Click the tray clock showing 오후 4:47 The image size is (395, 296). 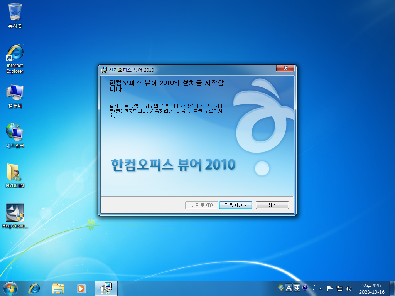[372, 288]
